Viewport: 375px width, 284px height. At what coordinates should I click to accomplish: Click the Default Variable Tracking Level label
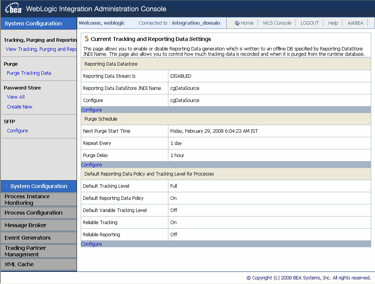(x=115, y=210)
